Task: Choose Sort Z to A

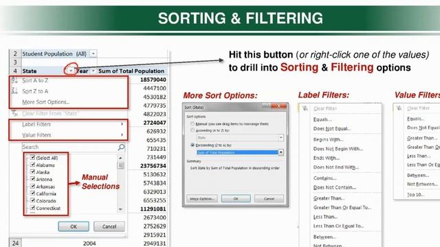Action: pyautogui.click(x=35, y=91)
